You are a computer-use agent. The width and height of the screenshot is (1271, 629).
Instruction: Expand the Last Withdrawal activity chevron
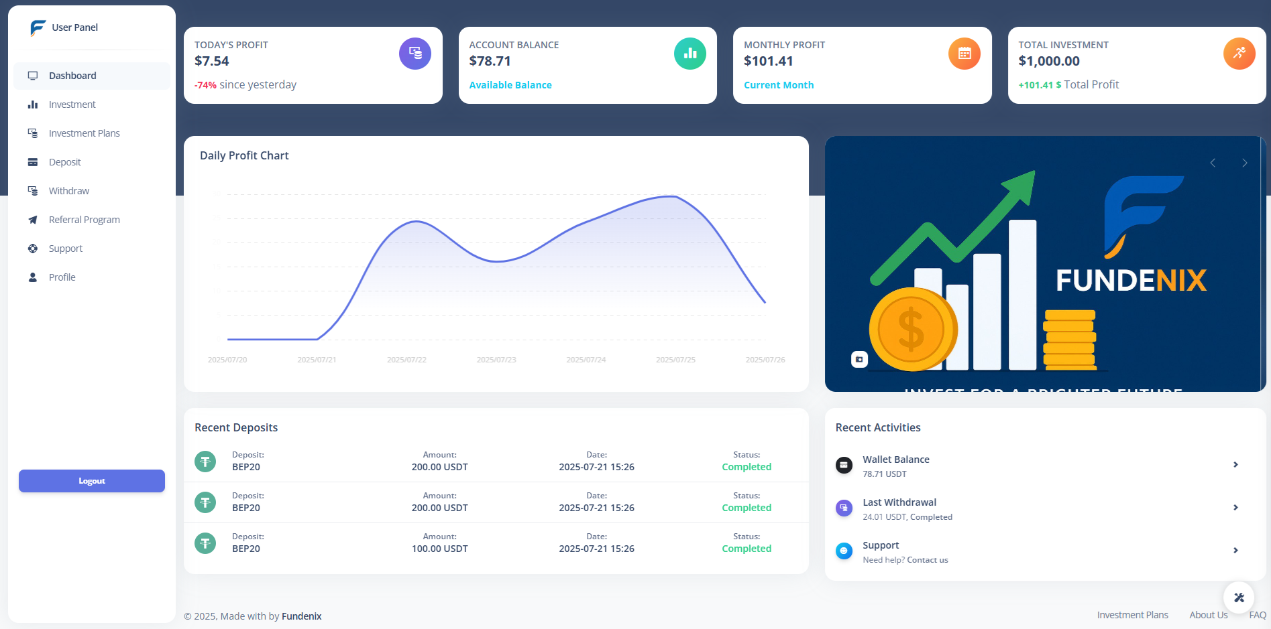pyautogui.click(x=1235, y=508)
